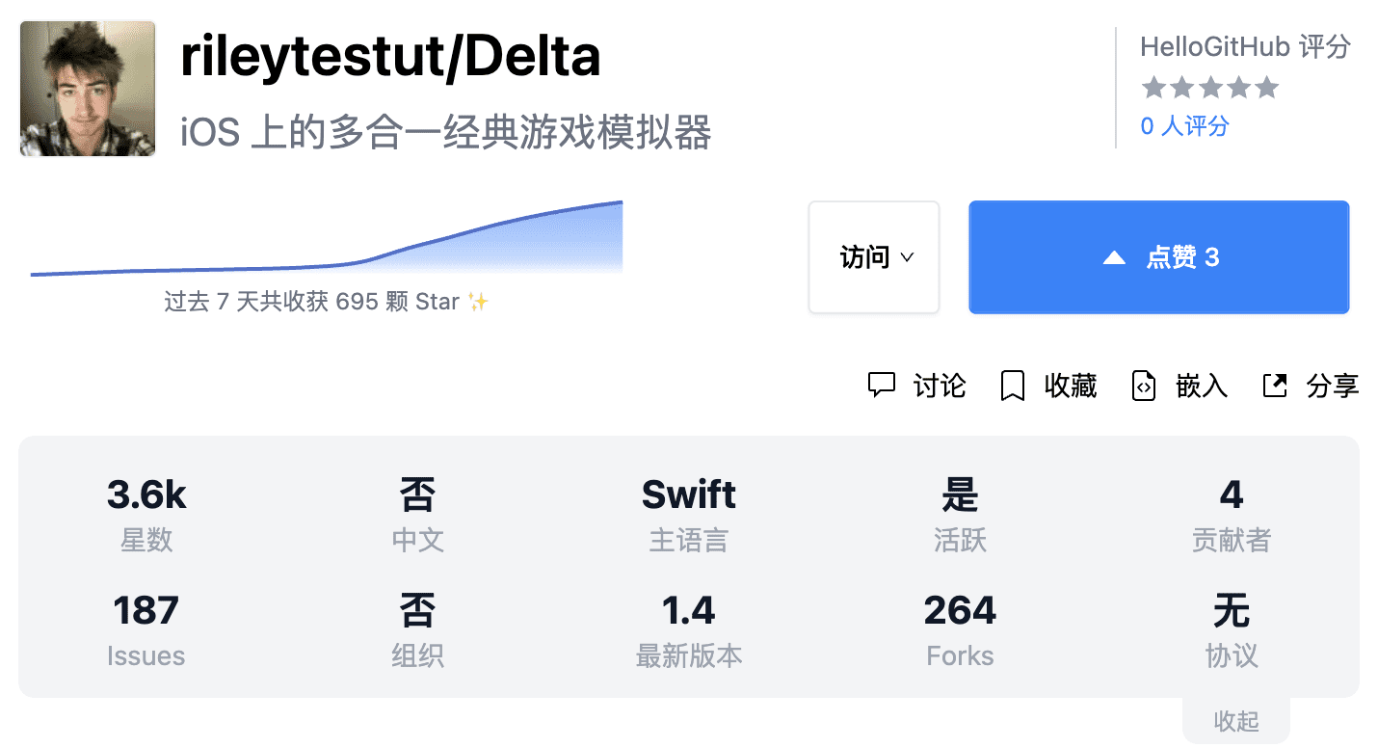The image size is (1378, 748).
Task: Select the third rating star
Action: [x=1210, y=89]
